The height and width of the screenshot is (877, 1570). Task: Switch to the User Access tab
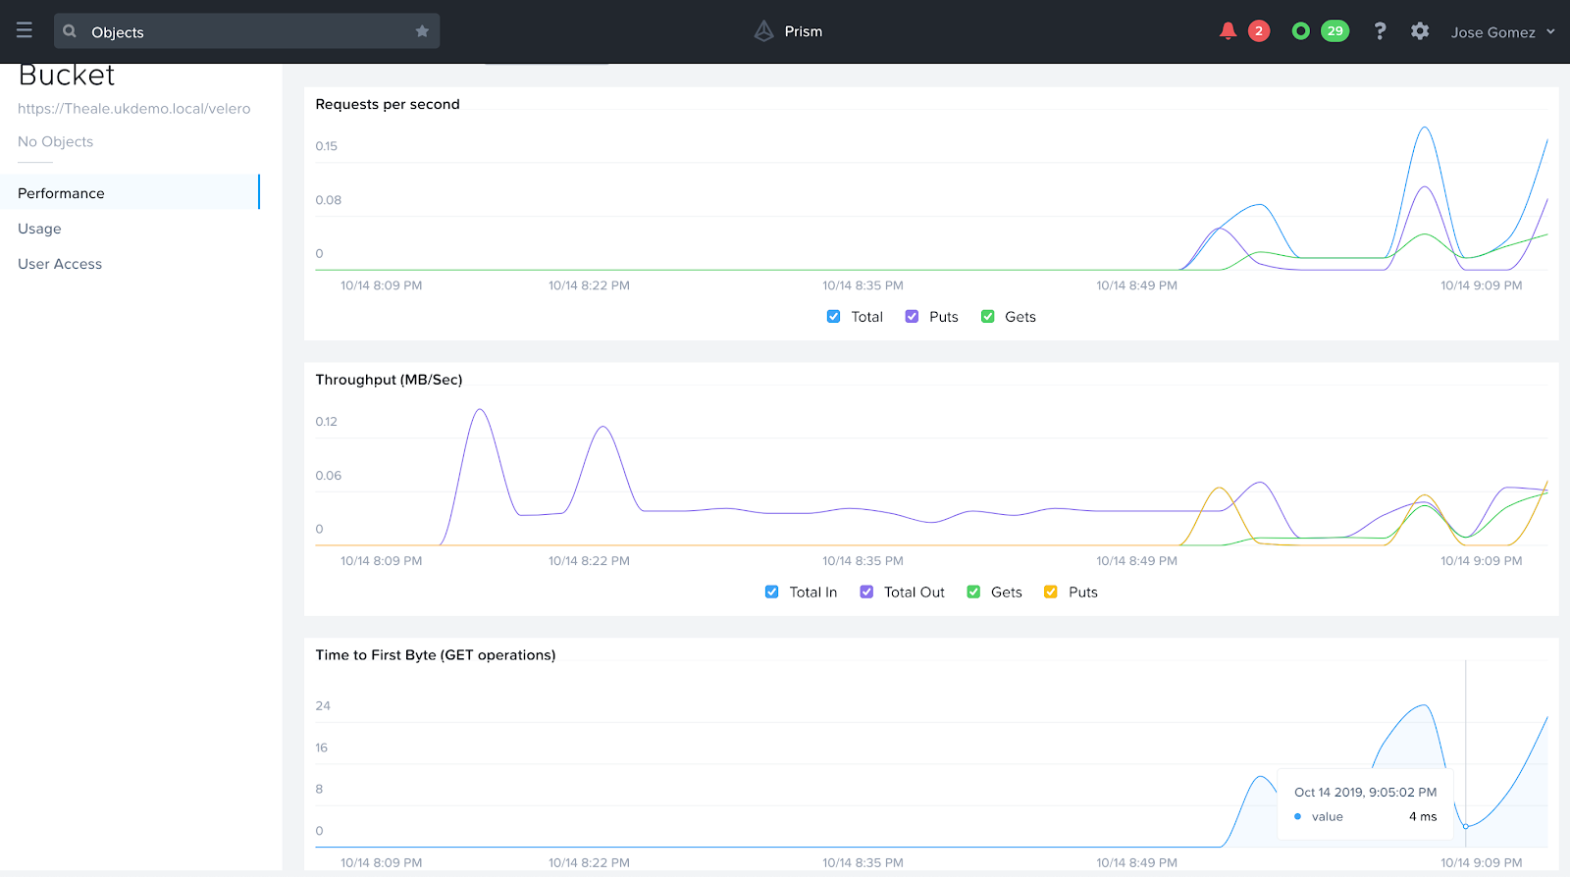point(60,264)
